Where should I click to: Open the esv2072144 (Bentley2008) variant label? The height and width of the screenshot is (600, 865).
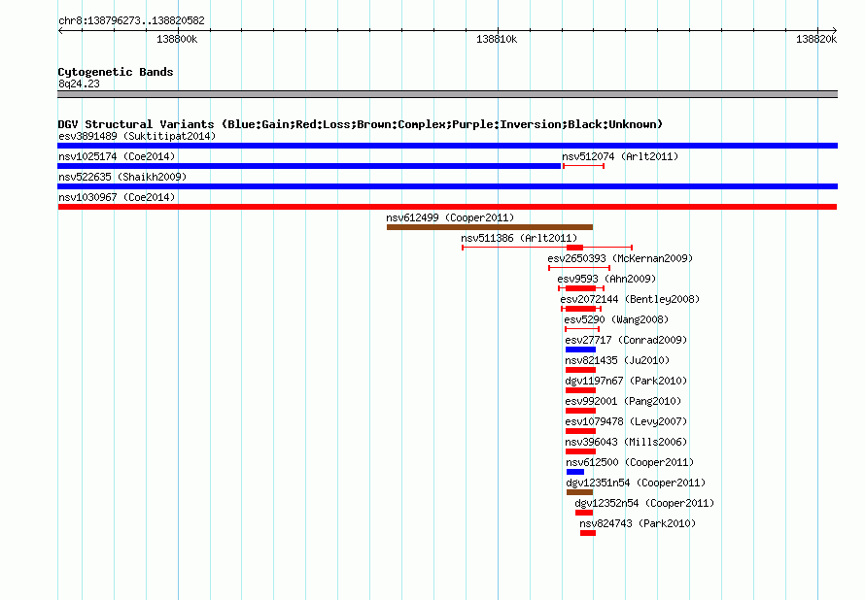tap(630, 299)
